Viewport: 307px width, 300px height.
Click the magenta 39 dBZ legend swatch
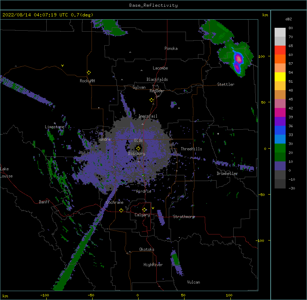(280, 112)
